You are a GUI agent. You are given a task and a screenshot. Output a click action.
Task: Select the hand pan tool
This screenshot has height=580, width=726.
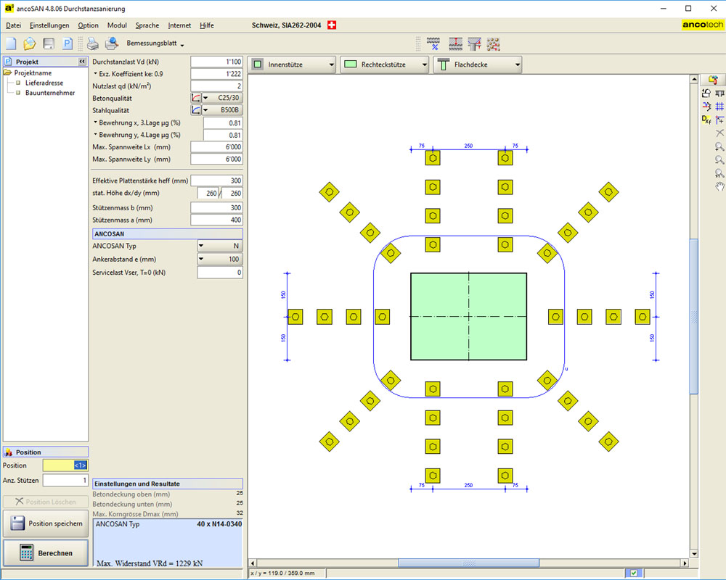pyautogui.click(x=719, y=187)
